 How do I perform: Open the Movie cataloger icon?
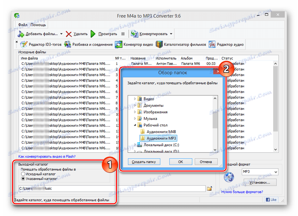click(159, 44)
